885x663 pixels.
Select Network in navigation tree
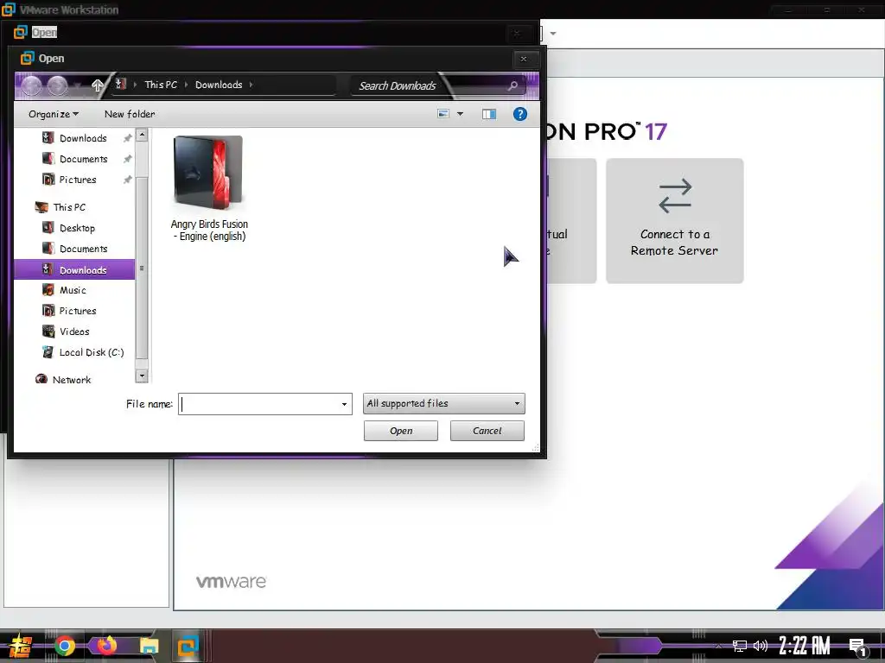point(72,380)
